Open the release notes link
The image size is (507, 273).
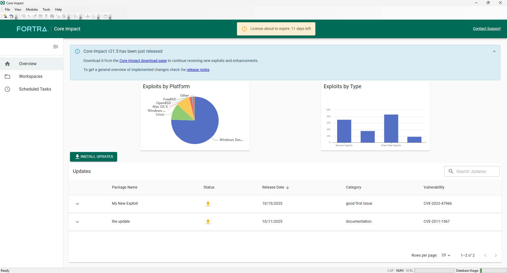click(198, 70)
